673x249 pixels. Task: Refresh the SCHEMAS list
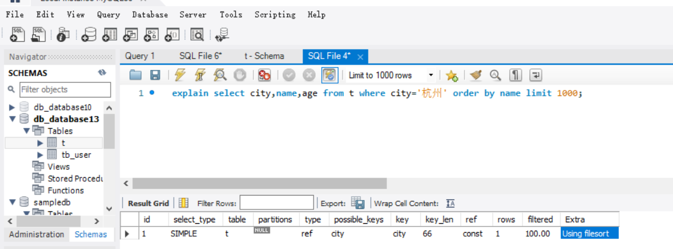(x=102, y=73)
